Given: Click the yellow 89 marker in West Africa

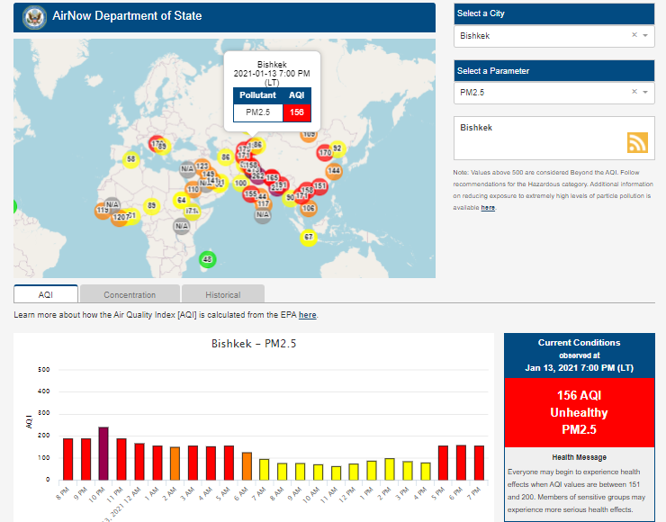Looking at the screenshot, I should [152, 206].
